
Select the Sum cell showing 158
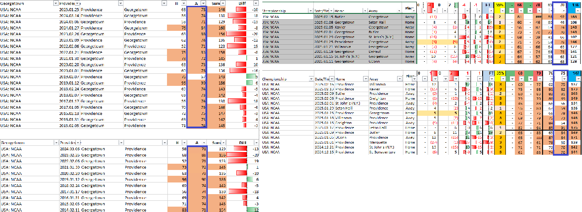pos(218,52)
